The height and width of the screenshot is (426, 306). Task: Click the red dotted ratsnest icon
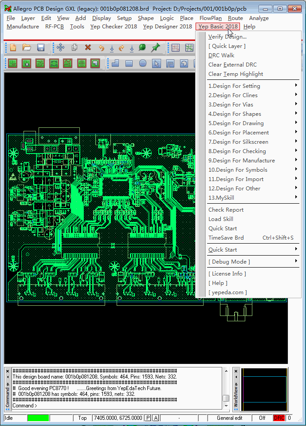[x=176, y=48]
